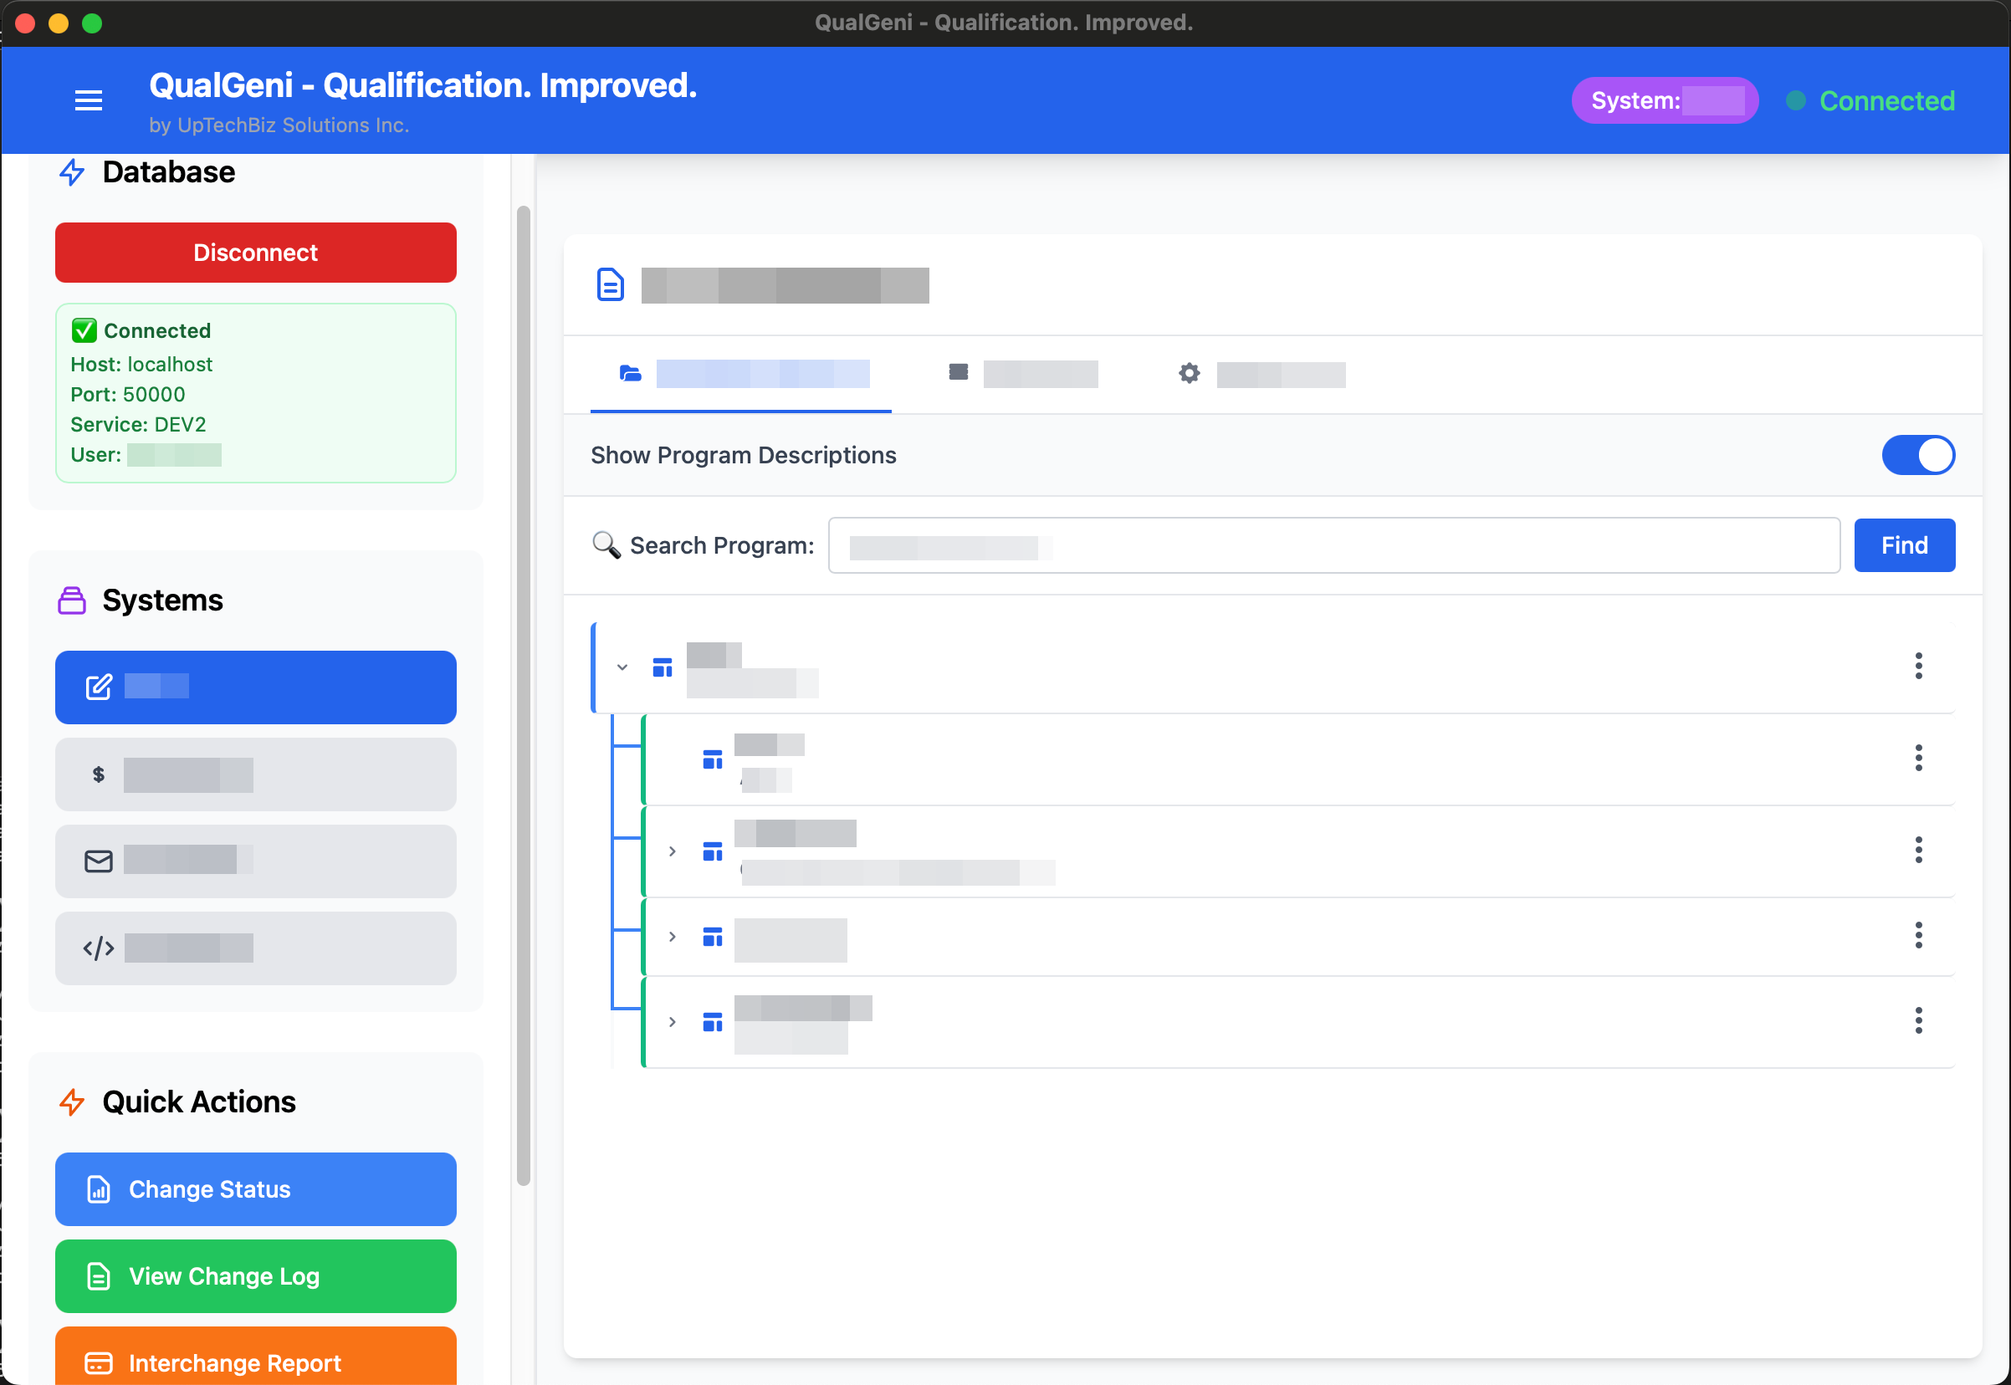Screen dimensions: 2011x1385
Task: Select the system with the envelope icon
Action: coord(255,861)
